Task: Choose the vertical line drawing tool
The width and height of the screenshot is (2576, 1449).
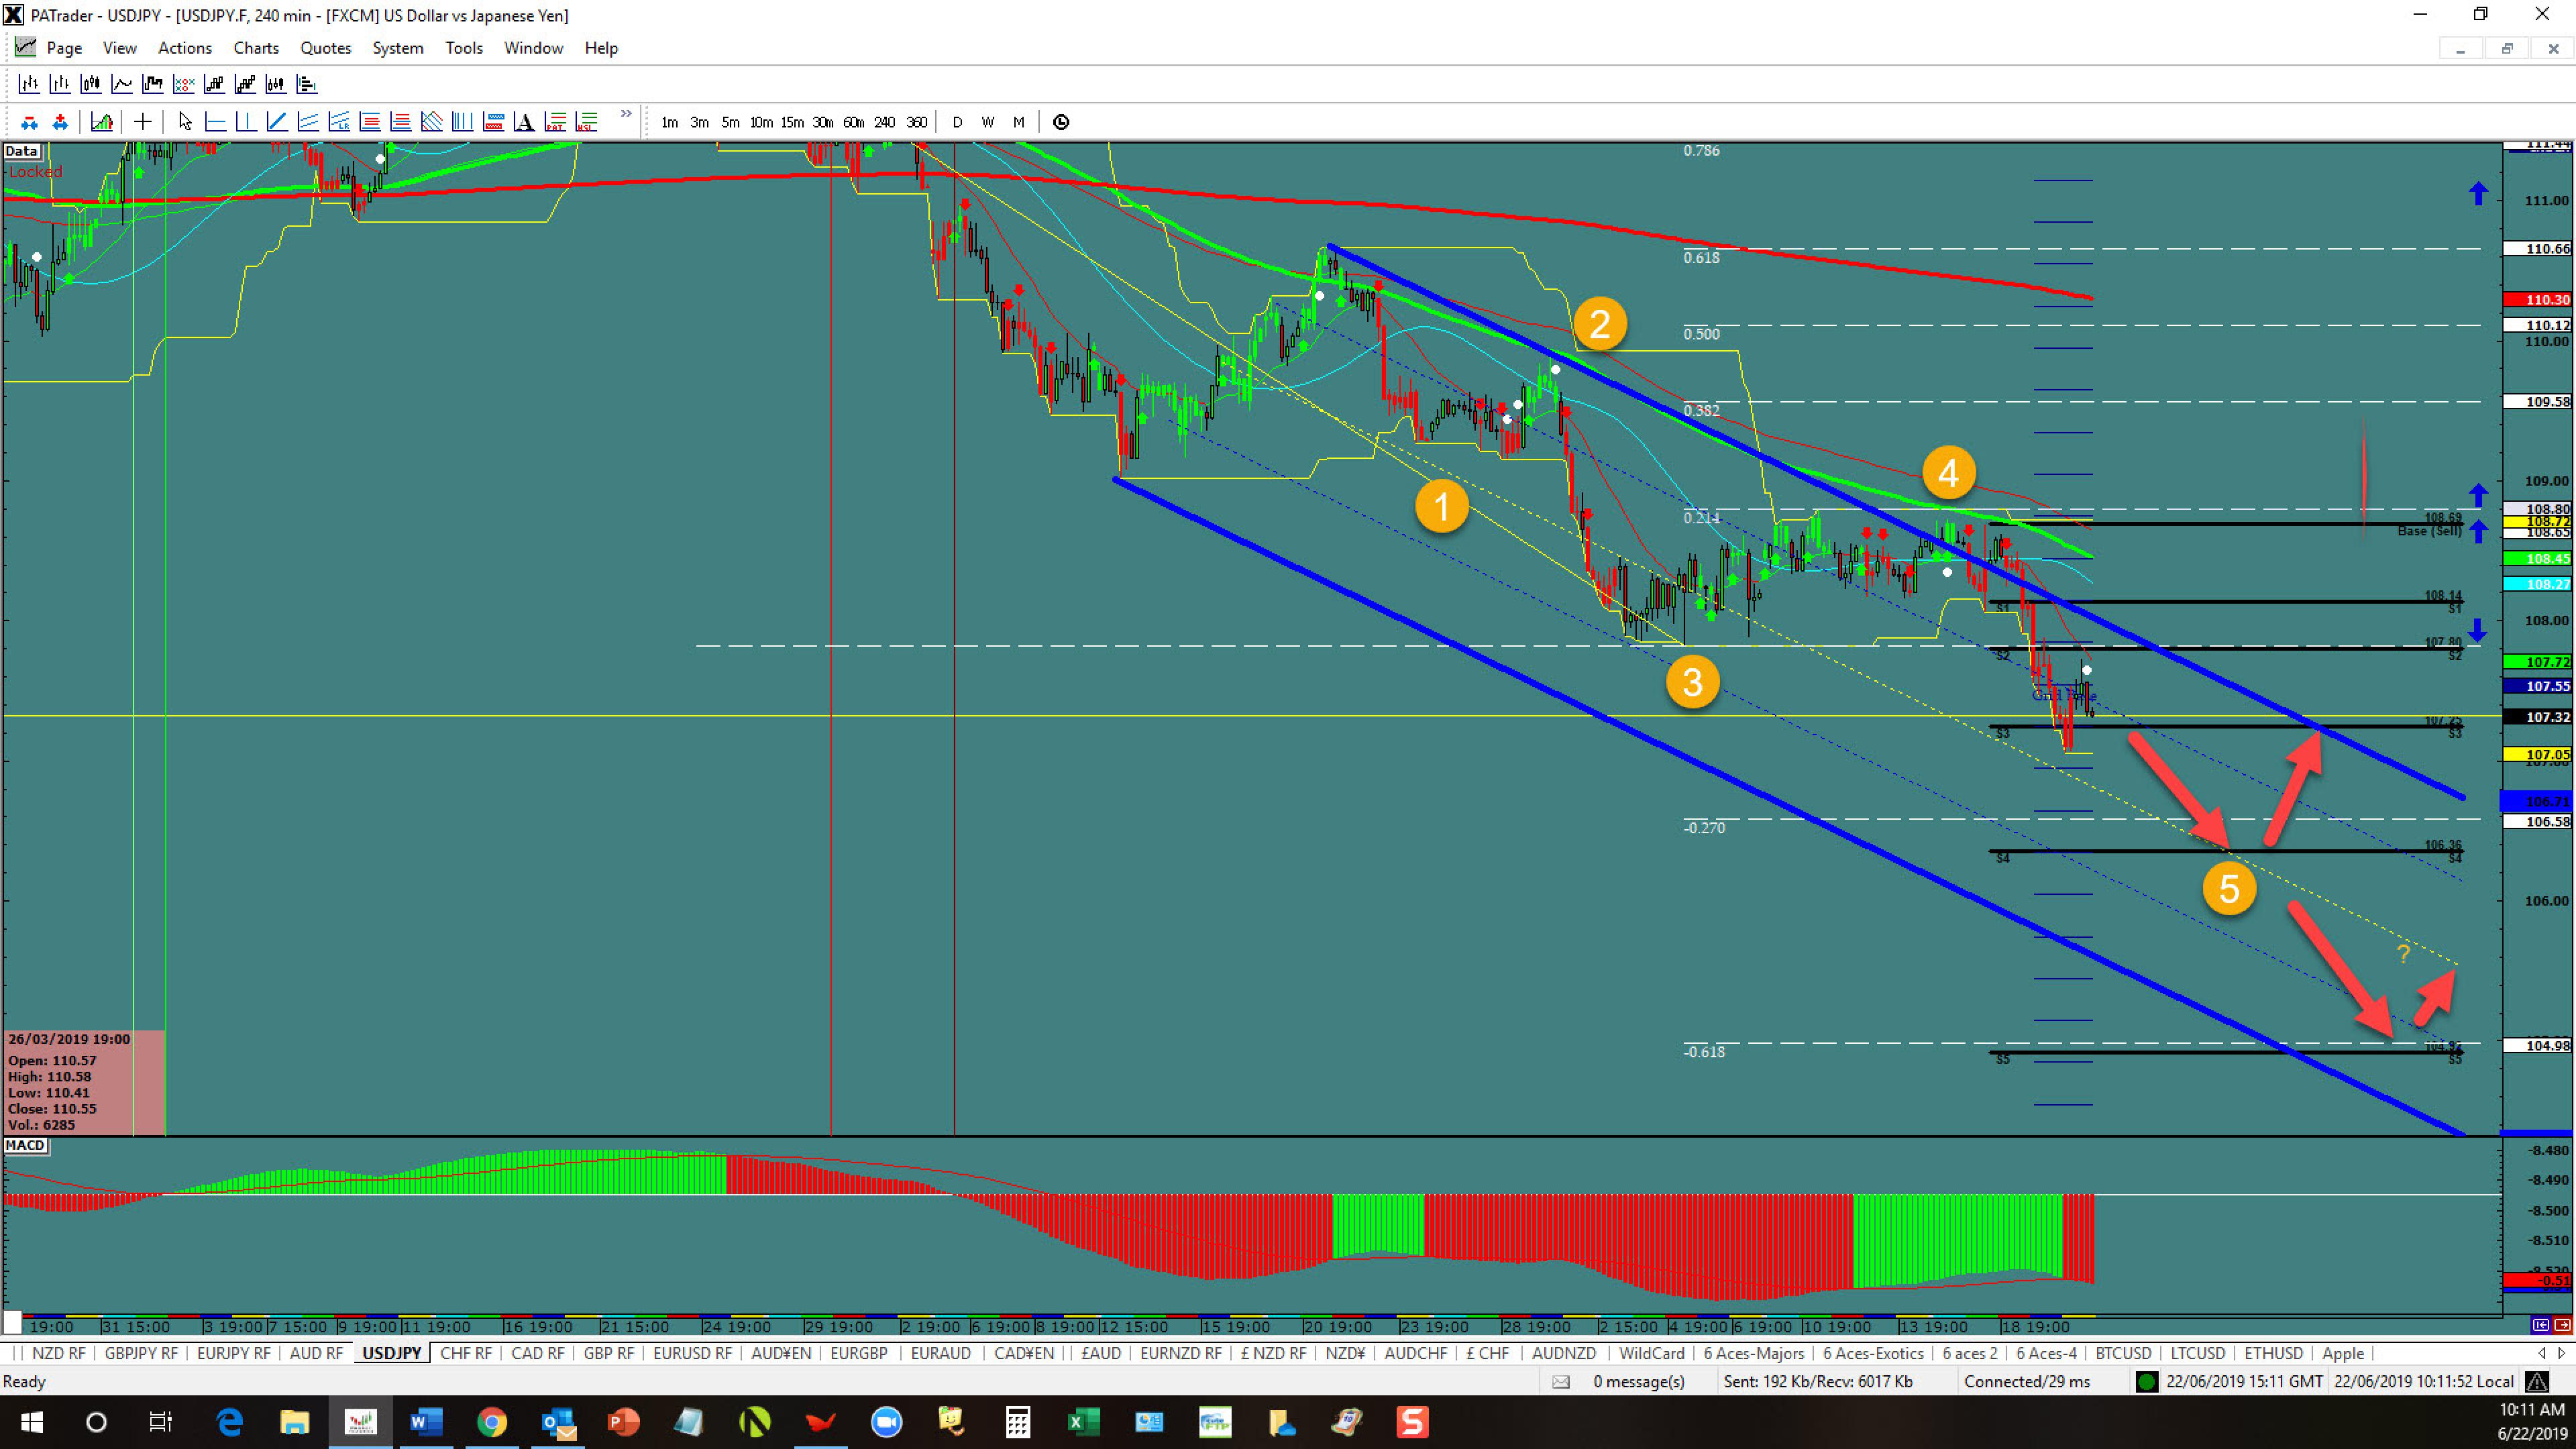Action: (246, 122)
